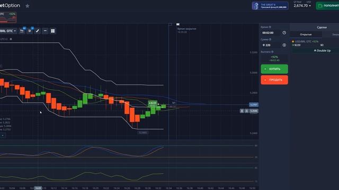Screen dimensions: 339x190
Task: Open the BRL OTC asset selector dropdown
Action: pos(8,31)
